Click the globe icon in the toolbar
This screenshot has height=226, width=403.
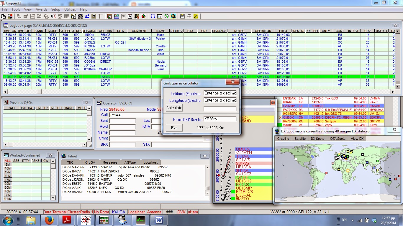click(60, 16)
